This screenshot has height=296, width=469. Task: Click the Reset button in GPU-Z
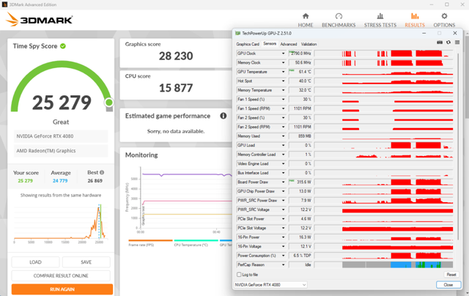coord(451,274)
